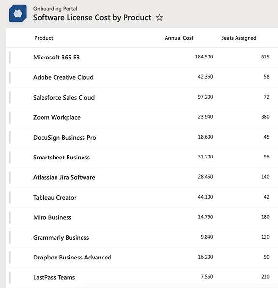
Task: Click the 42 seats assigned cell
Action: (x=266, y=197)
